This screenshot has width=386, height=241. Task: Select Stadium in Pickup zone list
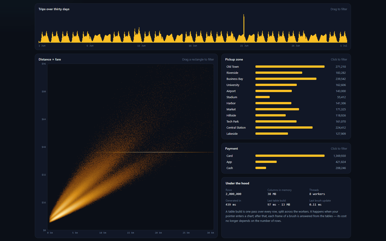pos(286,97)
